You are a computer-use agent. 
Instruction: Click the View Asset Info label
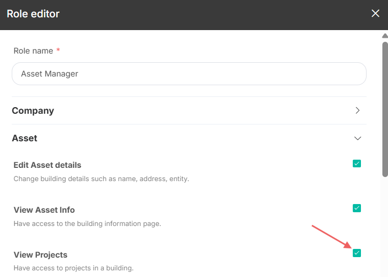coord(44,210)
